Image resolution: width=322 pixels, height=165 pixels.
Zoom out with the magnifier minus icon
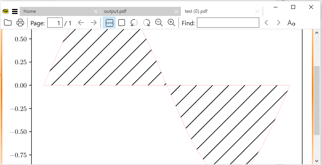[159, 23]
